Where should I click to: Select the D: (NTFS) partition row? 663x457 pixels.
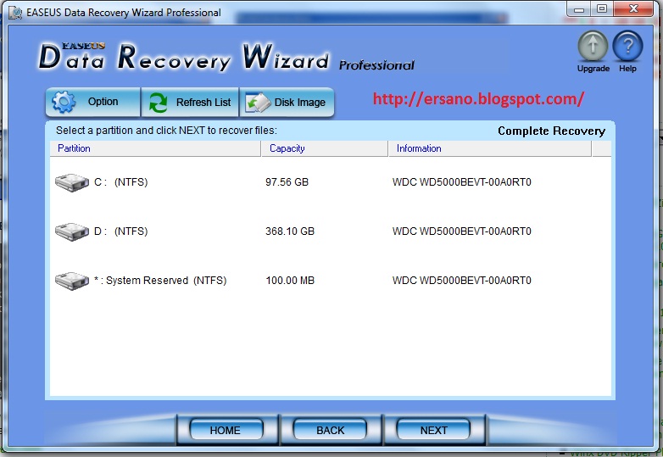click(331, 231)
